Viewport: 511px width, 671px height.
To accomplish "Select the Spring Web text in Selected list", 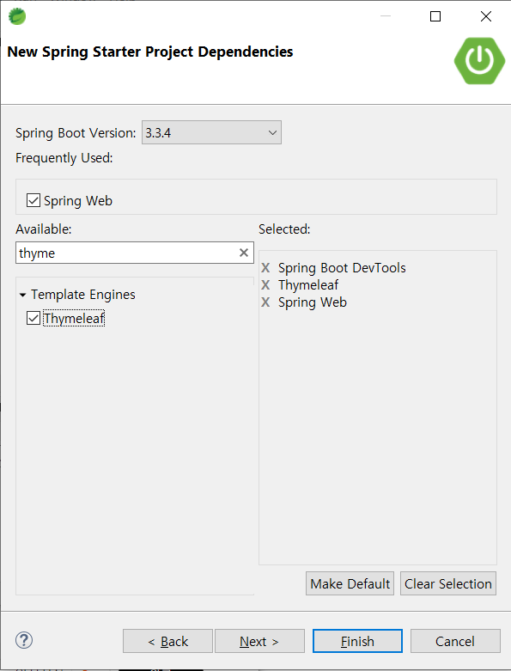I will pos(313,302).
